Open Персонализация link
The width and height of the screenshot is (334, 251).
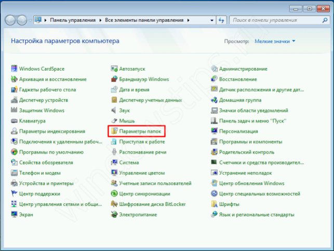(x=238, y=131)
